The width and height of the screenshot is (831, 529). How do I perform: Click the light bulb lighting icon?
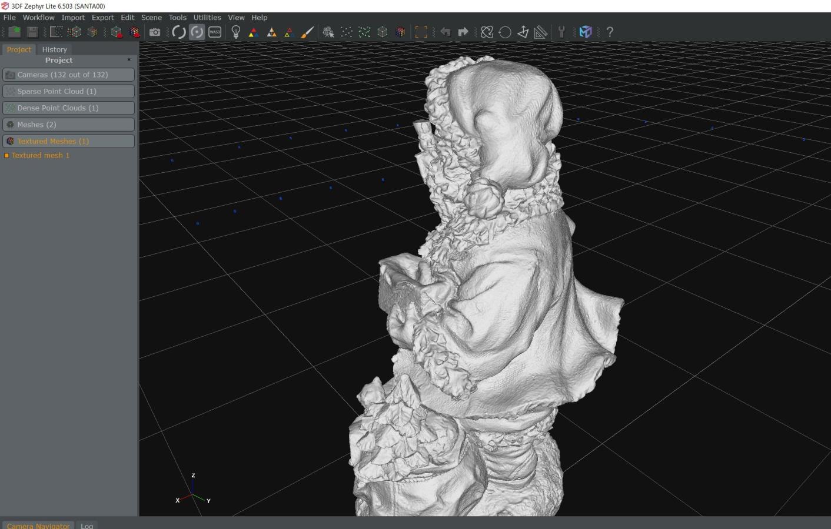[236, 32]
